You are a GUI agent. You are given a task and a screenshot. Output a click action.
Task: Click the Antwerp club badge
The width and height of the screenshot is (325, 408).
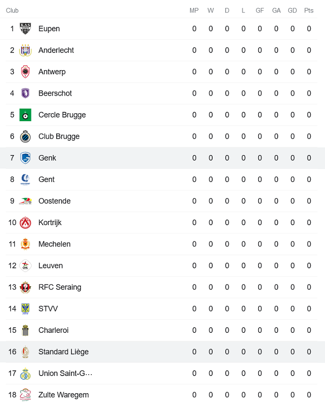click(25, 71)
